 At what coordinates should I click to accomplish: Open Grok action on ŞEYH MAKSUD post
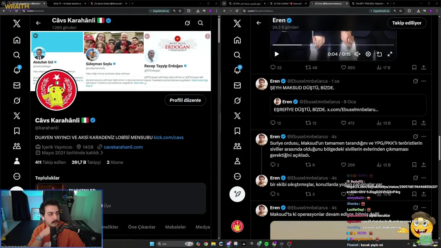pos(416,81)
